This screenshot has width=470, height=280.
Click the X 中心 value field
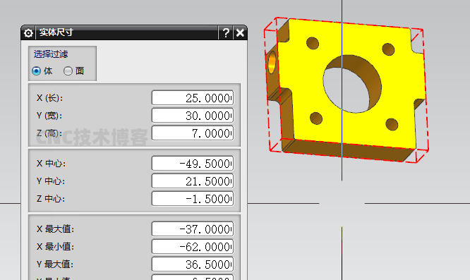click(x=193, y=163)
